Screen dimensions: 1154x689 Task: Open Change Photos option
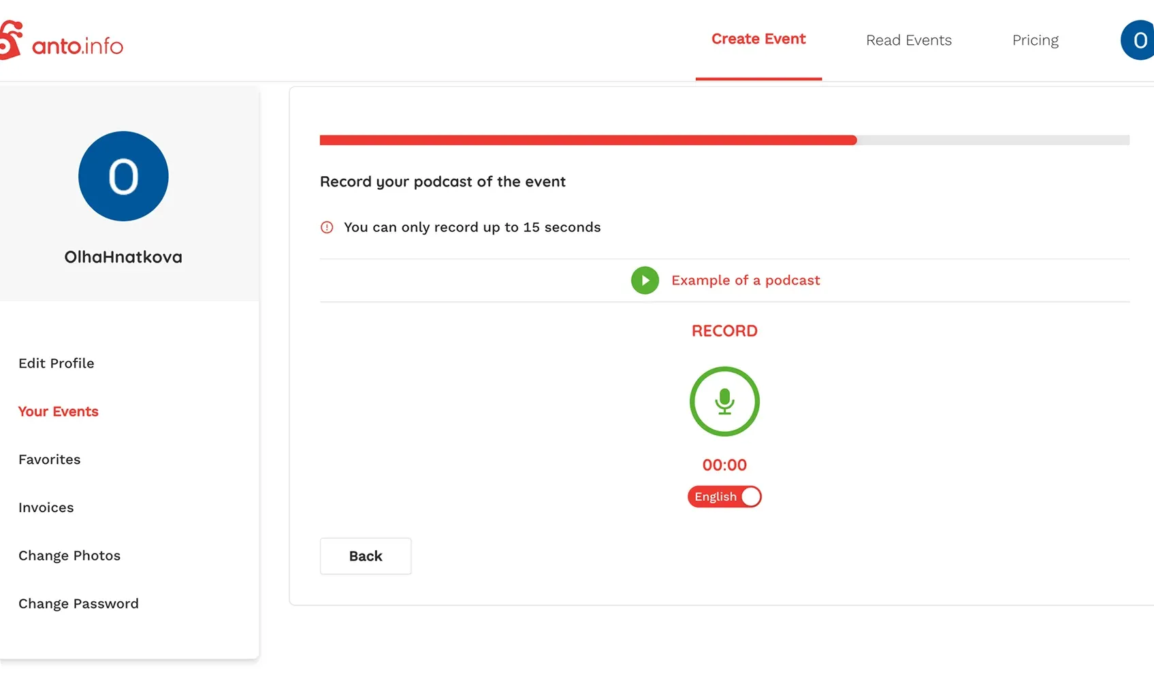click(69, 556)
